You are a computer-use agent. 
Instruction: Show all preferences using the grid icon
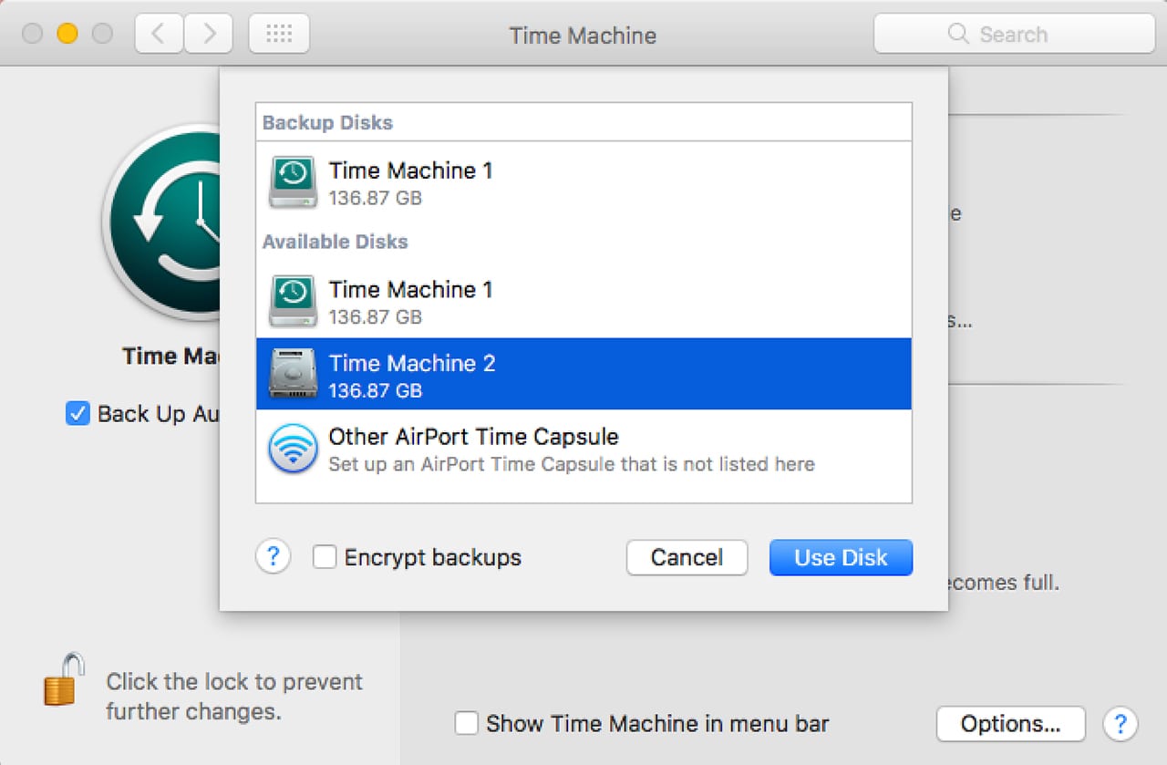[x=279, y=35]
